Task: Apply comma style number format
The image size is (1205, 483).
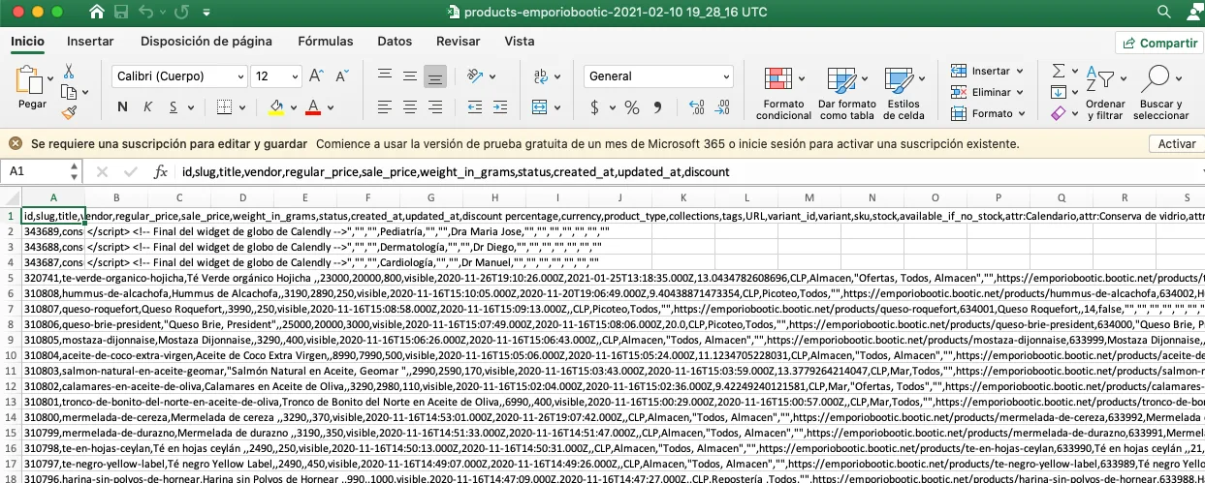Action: click(658, 106)
